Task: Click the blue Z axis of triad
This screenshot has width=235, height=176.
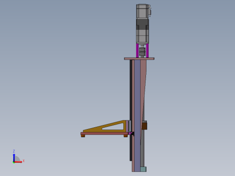Action: coord(14,157)
